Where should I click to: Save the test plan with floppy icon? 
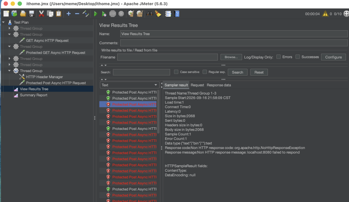tap(31, 14)
